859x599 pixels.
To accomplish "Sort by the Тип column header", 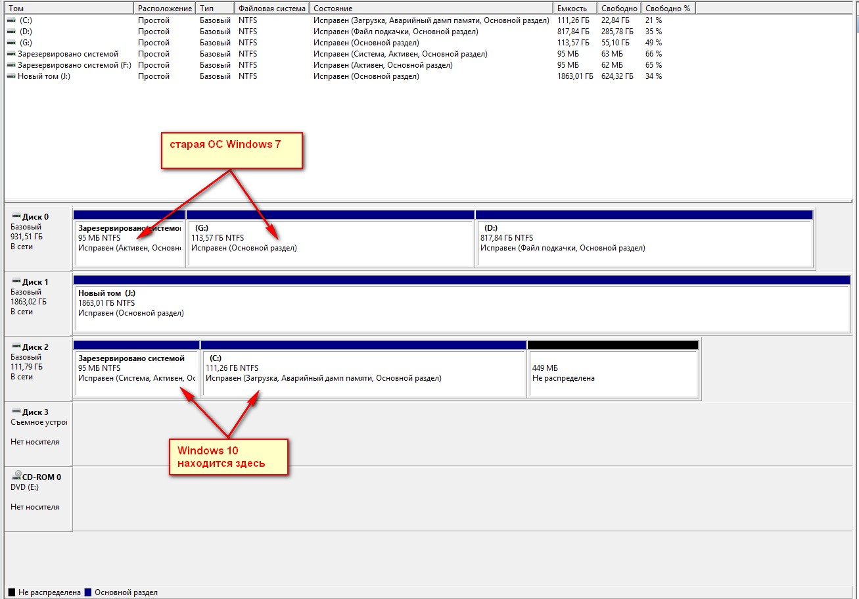I will 216,8.
